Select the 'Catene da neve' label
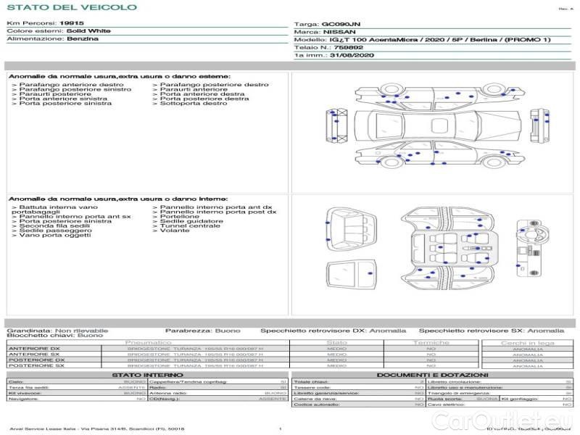 pos(315,399)
